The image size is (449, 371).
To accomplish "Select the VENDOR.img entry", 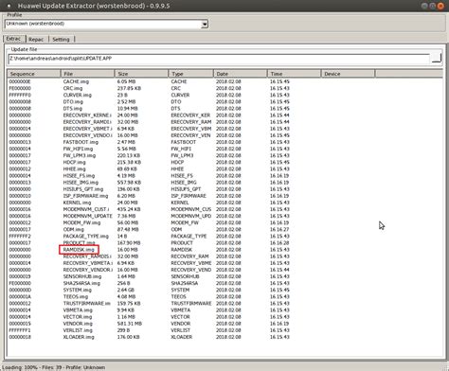I will pyautogui.click(x=78, y=324).
